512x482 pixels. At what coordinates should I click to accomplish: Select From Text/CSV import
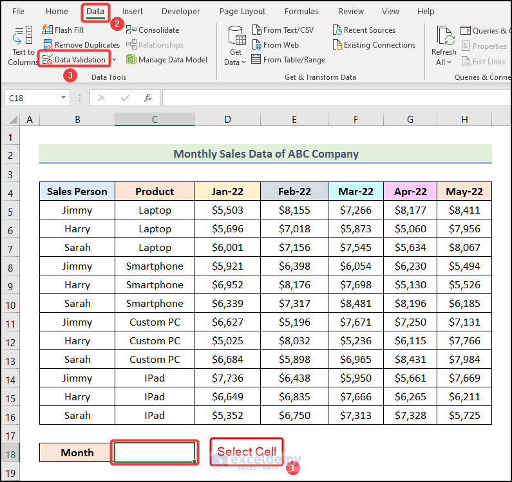[282, 30]
